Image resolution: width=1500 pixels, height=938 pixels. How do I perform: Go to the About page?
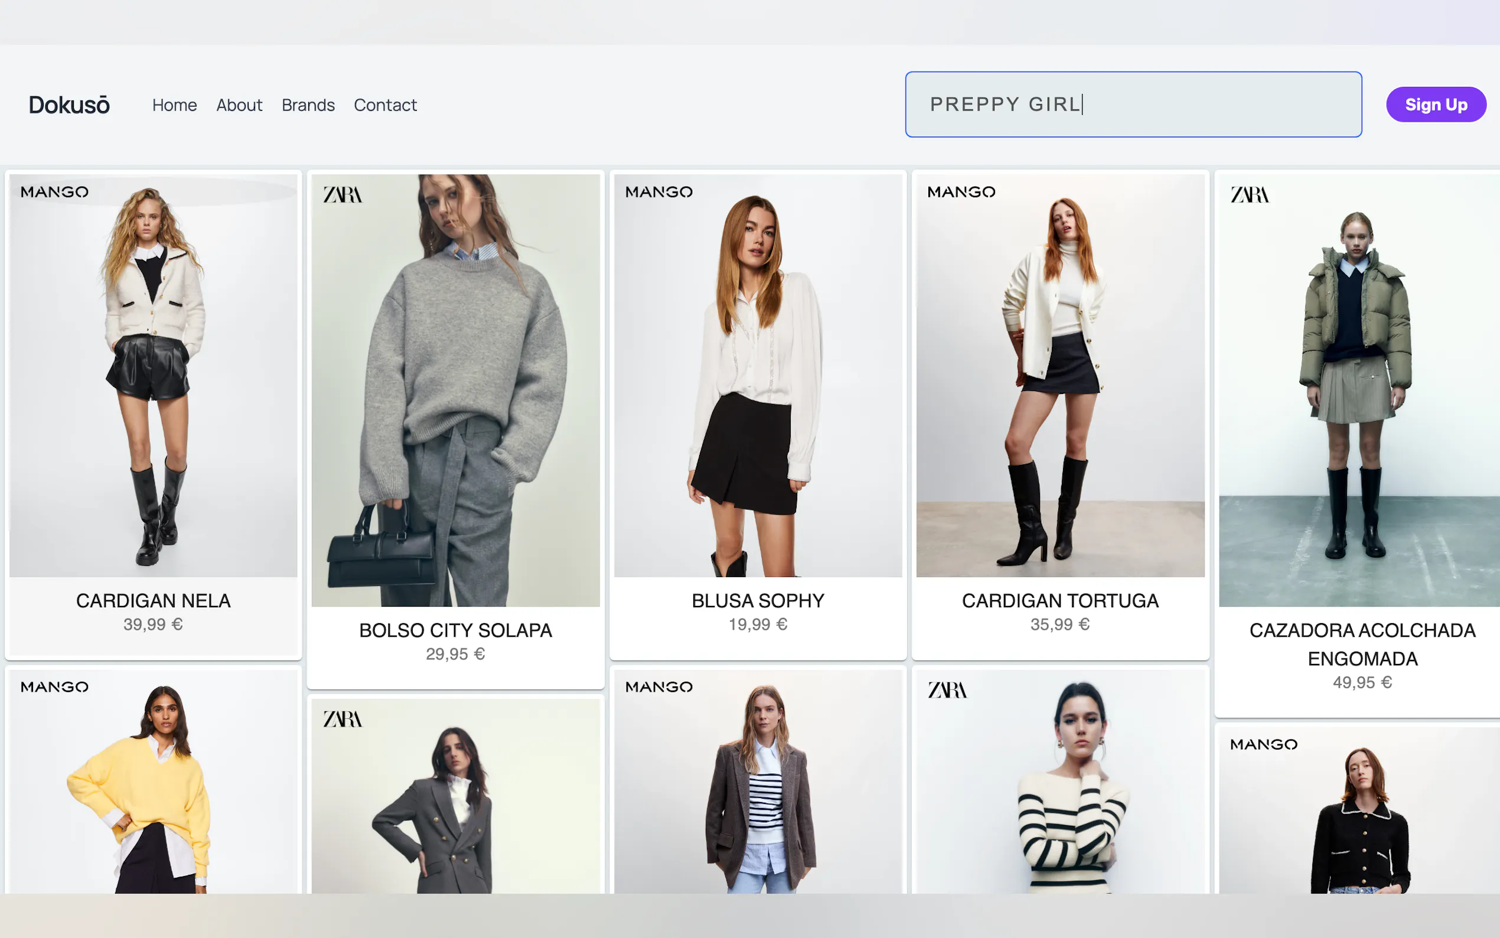pos(239,105)
